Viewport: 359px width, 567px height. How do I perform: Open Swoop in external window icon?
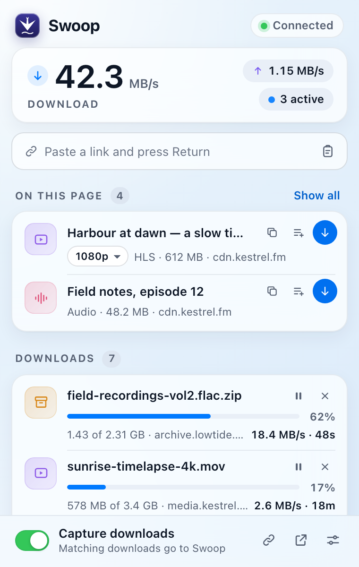coord(301,540)
